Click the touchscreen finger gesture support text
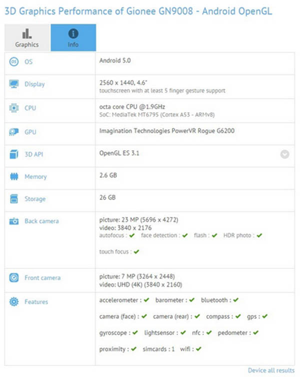The width and height of the screenshot is (300, 377). coord(162,91)
